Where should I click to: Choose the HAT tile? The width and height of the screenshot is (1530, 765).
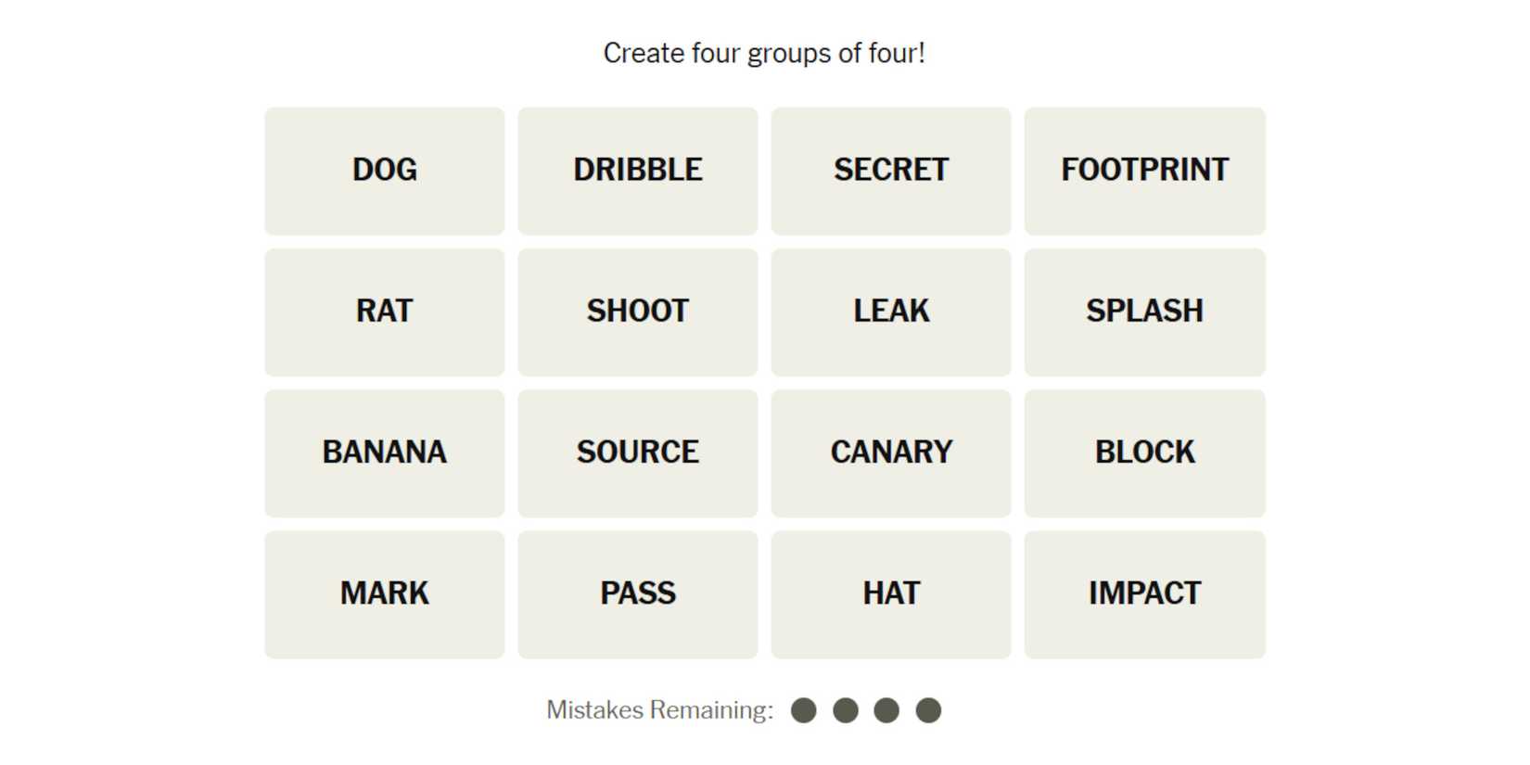coord(890,593)
